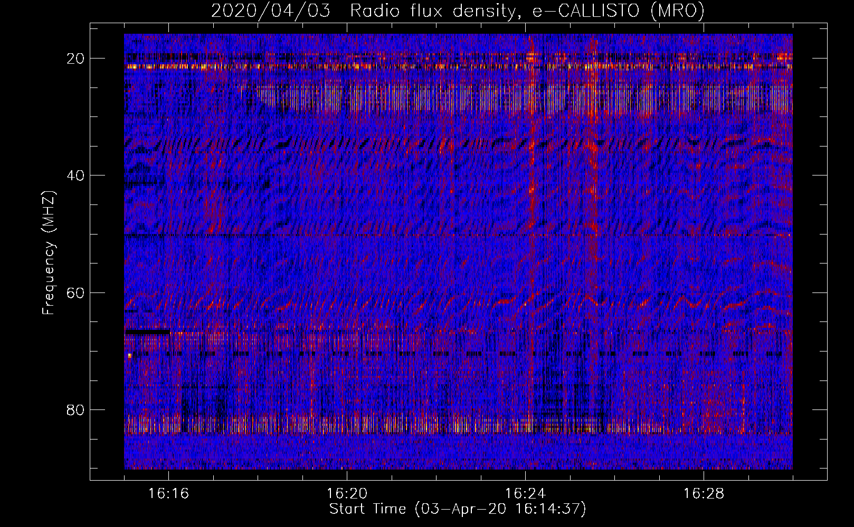
Task: Click the 16:20 time tick label
Action: 347,493
